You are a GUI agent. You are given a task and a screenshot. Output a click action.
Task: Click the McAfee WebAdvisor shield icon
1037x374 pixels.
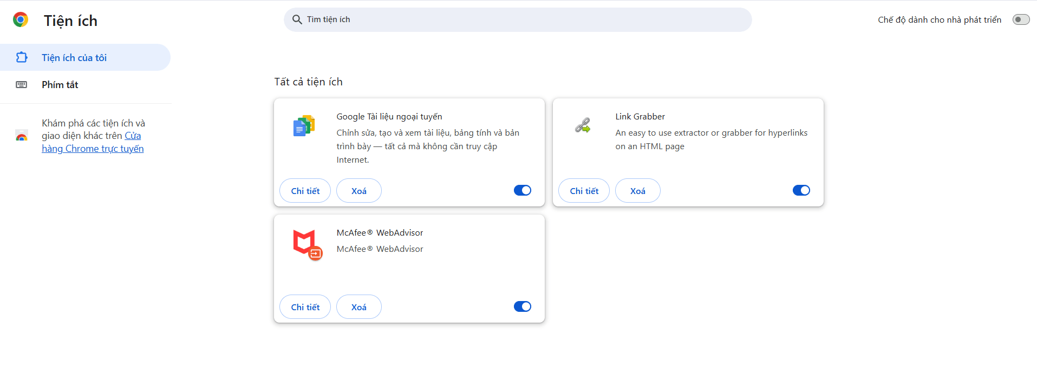click(x=307, y=245)
